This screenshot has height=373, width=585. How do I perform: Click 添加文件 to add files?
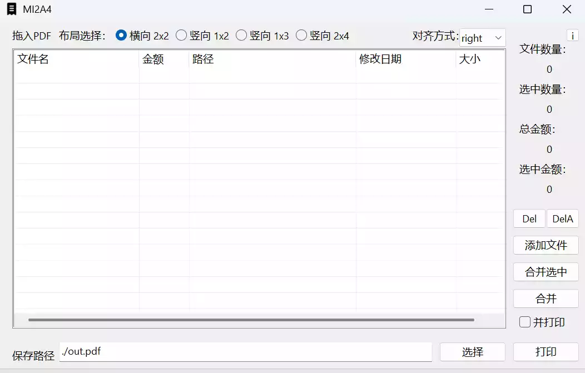pyautogui.click(x=546, y=245)
